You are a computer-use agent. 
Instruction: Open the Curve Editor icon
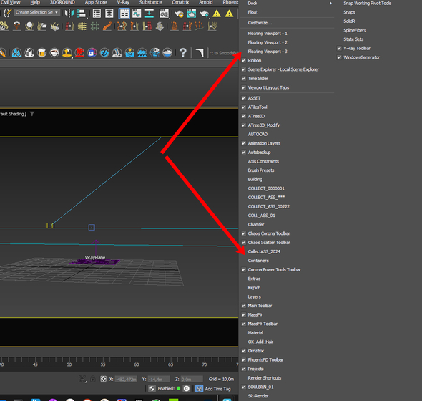click(137, 13)
